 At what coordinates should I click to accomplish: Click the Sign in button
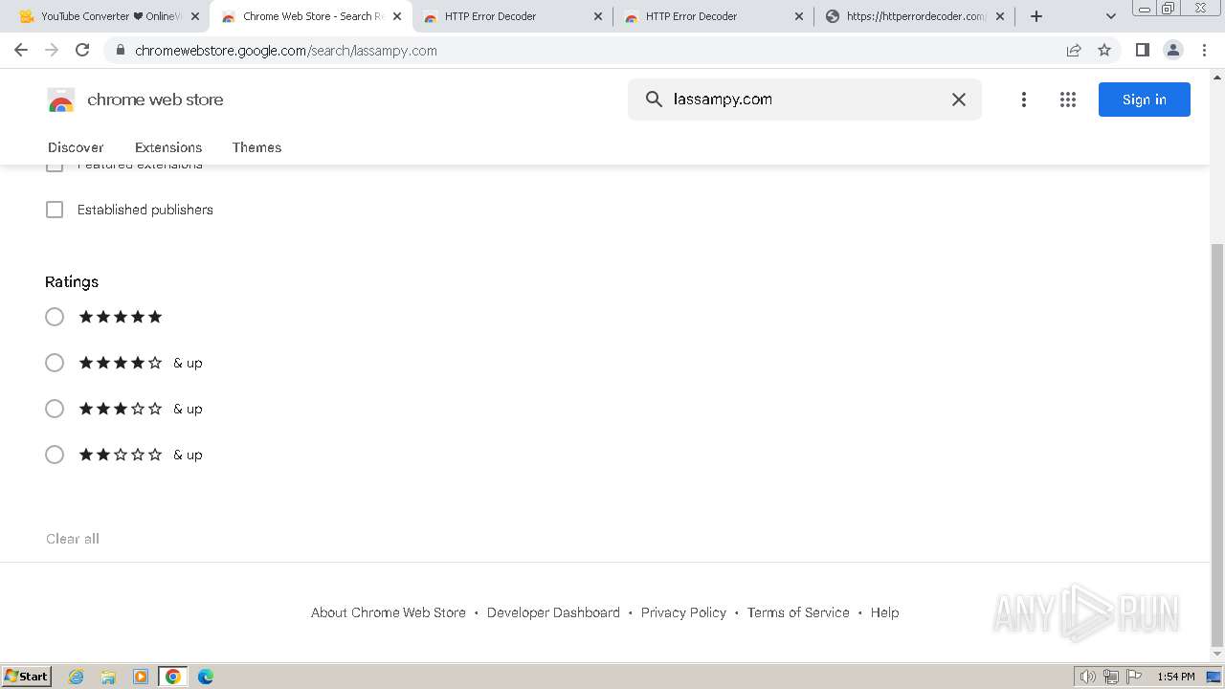click(x=1144, y=100)
